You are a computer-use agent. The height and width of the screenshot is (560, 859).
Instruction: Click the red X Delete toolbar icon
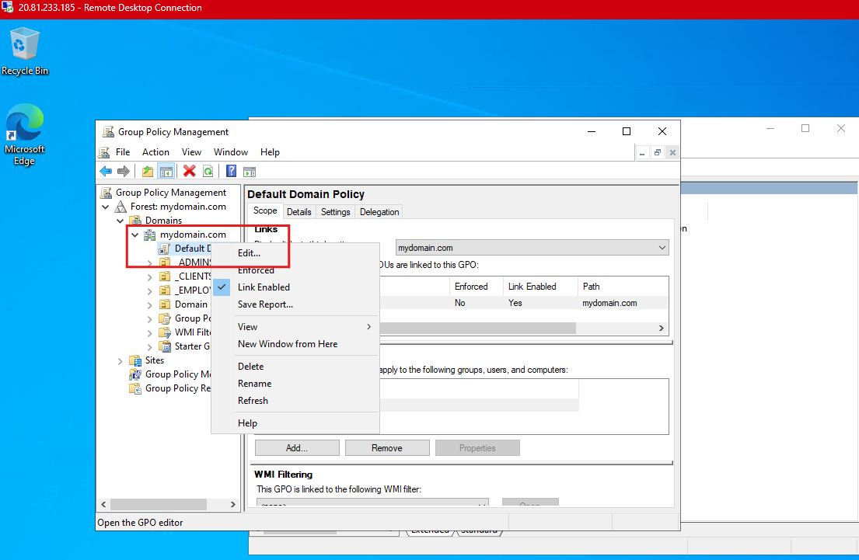[190, 172]
